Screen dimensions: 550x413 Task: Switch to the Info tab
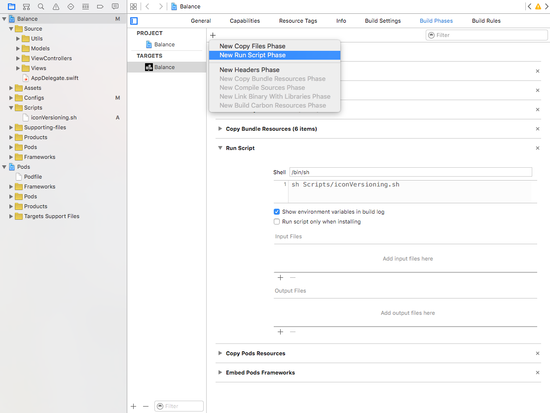[341, 21]
